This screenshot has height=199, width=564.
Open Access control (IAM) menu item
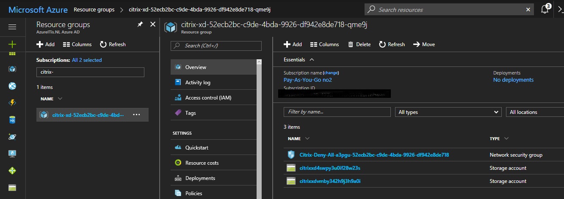tap(208, 98)
